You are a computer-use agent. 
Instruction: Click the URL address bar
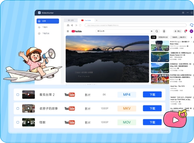[x=135, y=25]
